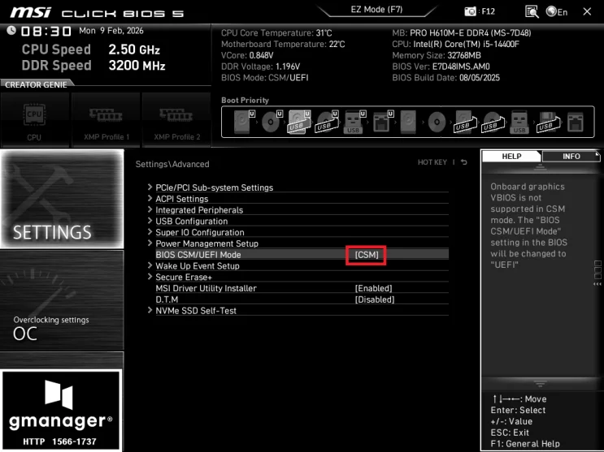The height and width of the screenshot is (452, 604).
Task: Enable XMP Profile 1
Action: tap(106, 119)
